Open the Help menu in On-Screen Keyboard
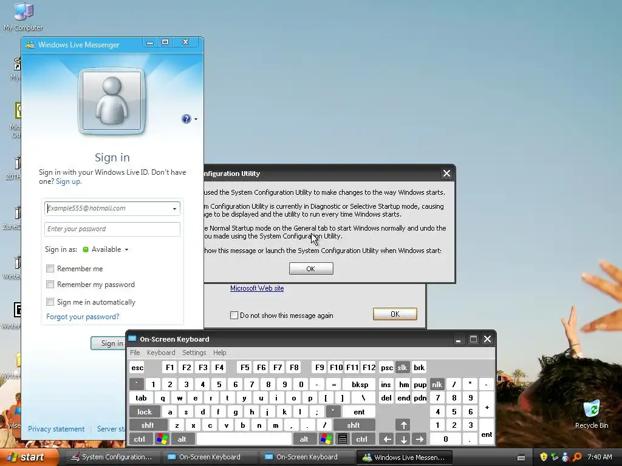The image size is (622, 466). [x=219, y=353]
